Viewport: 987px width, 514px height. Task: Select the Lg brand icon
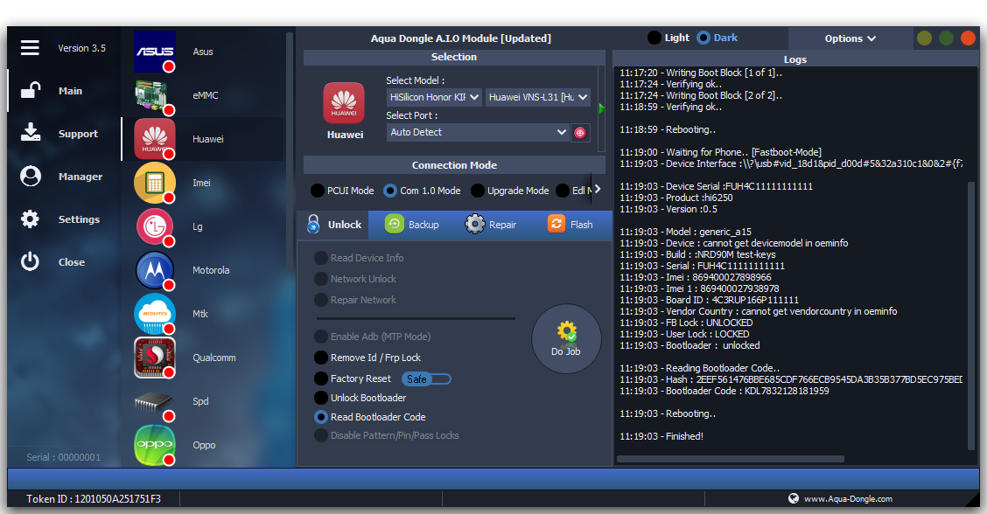(x=155, y=226)
